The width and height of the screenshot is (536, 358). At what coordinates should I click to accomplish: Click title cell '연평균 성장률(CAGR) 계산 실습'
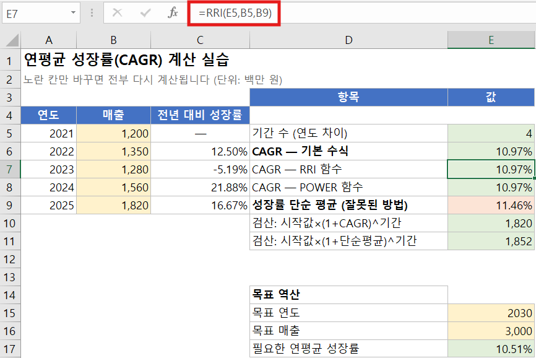pyautogui.click(x=126, y=60)
